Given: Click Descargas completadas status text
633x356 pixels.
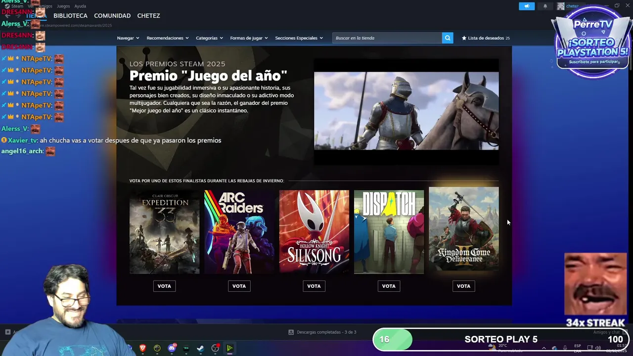Looking at the screenshot, I should tap(326, 332).
